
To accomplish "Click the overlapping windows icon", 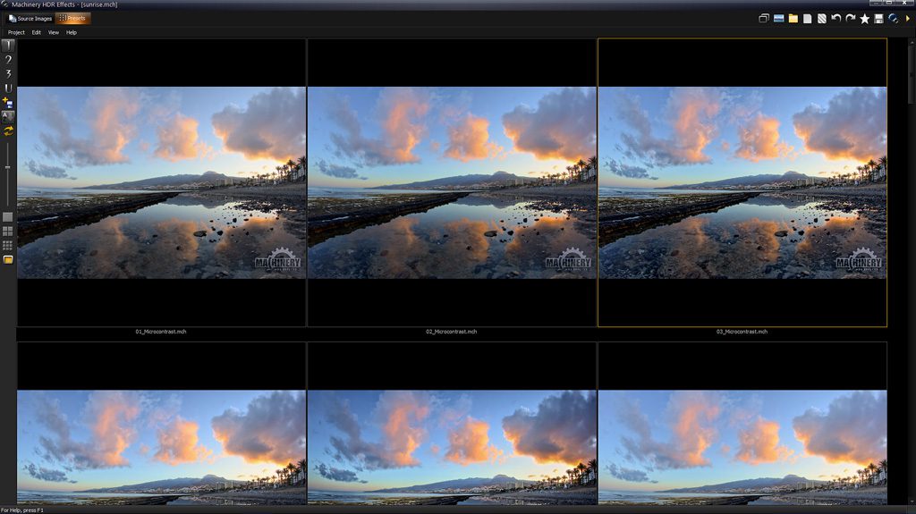I will pyautogui.click(x=764, y=19).
